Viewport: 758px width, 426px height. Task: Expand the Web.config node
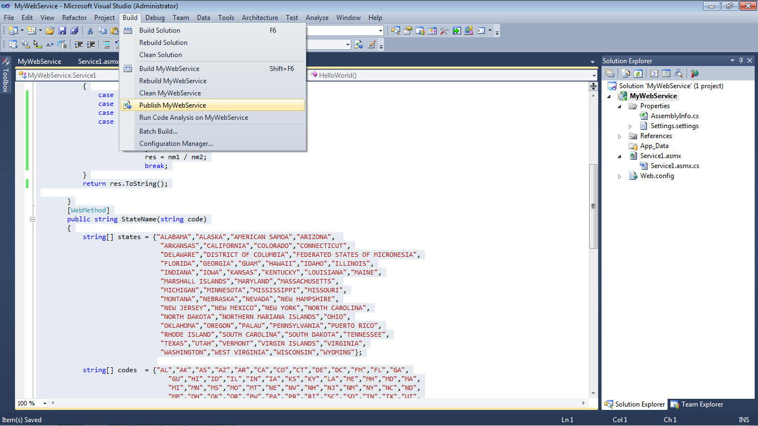coord(620,176)
